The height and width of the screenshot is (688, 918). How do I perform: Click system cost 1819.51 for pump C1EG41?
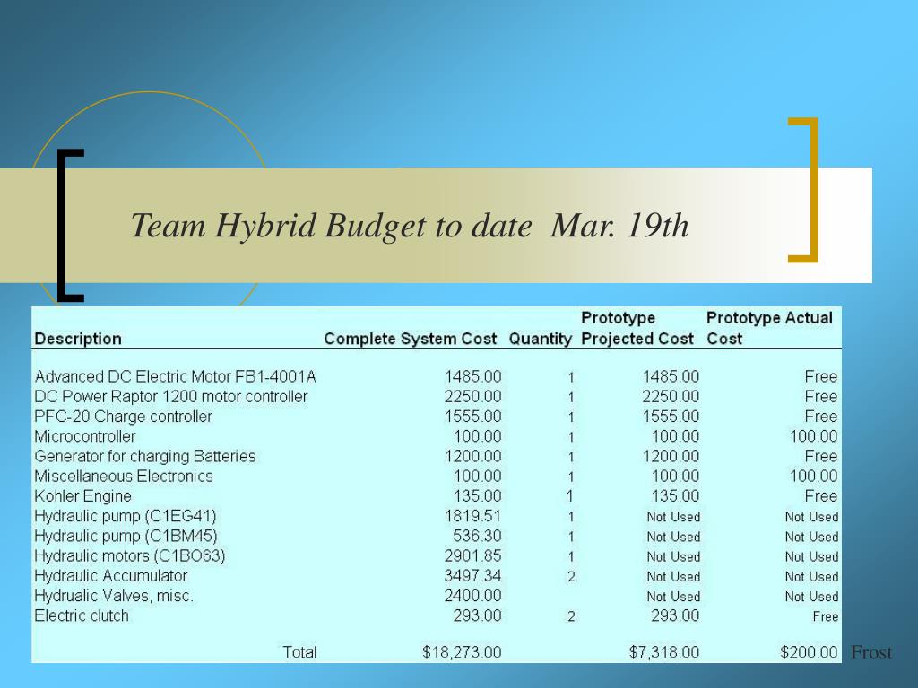click(472, 516)
